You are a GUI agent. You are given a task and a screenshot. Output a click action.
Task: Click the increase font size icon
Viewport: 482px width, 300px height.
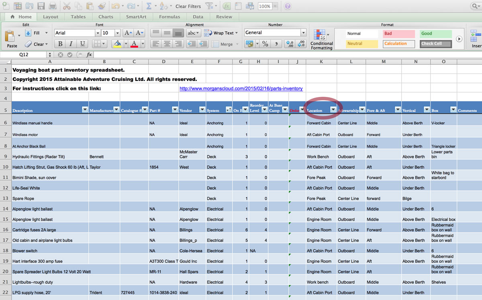click(128, 33)
